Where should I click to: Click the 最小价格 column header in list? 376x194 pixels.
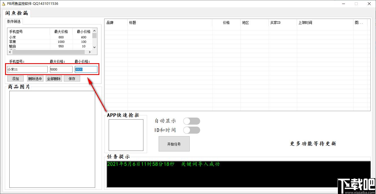[x=82, y=32]
